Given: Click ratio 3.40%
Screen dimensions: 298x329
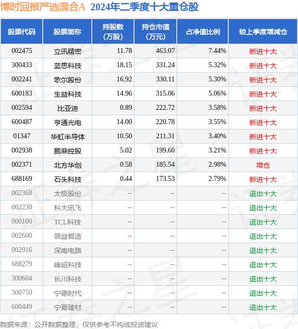Looking at the screenshot, I should click(217, 136).
